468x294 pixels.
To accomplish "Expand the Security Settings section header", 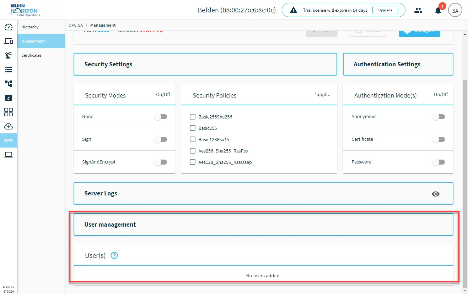I will coord(205,64).
